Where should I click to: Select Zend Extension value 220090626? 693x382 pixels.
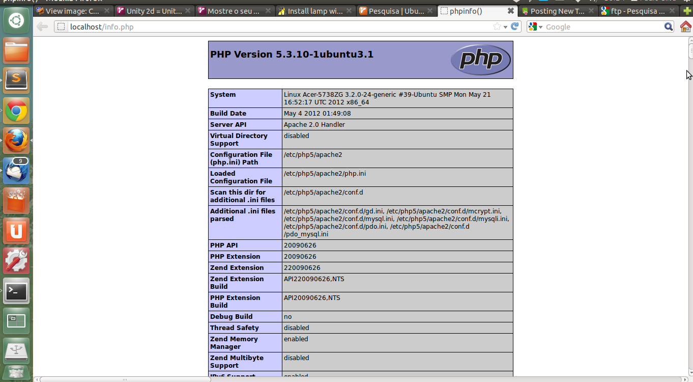pos(302,268)
